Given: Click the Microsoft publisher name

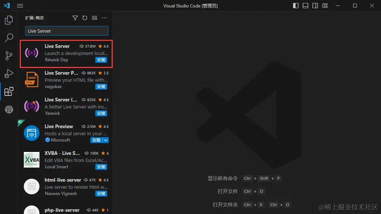Looking at the screenshot, I should [x=61, y=140].
